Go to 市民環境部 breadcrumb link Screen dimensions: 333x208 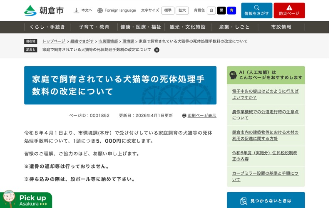(108, 41)
